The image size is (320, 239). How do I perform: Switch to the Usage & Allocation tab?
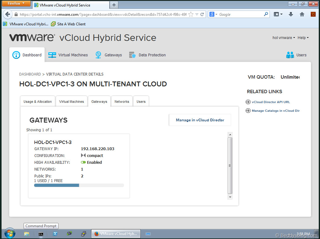click(x=37, y=101)
